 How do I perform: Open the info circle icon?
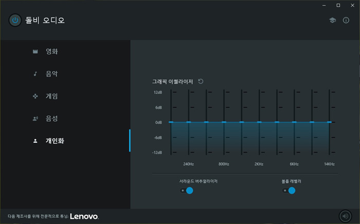click(346, 20)
